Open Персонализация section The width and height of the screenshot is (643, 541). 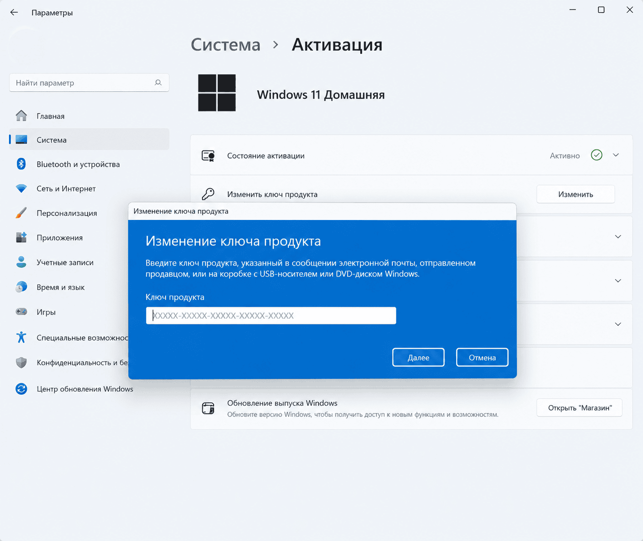pos(69,213)
